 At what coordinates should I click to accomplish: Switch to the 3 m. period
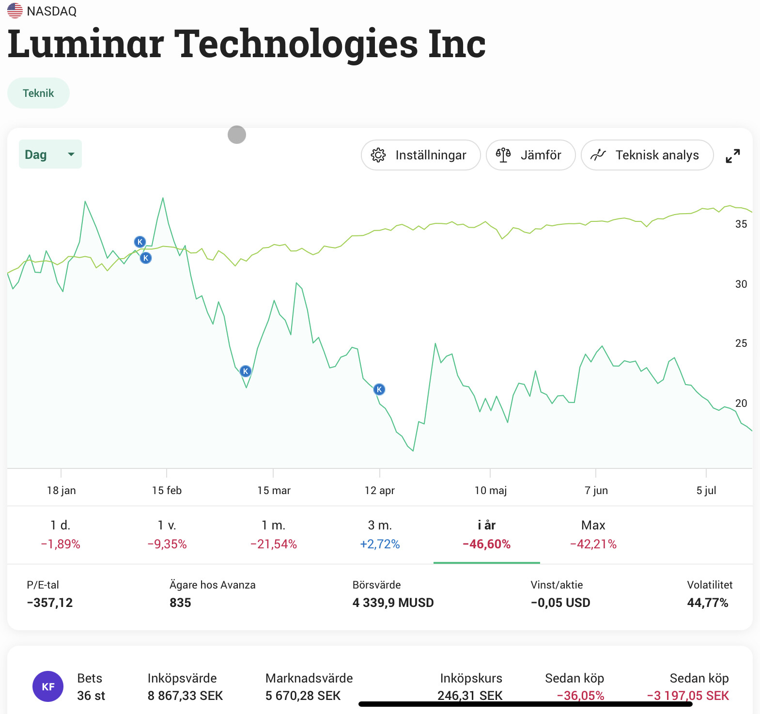[380, 534]
